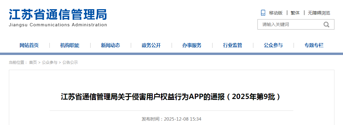Viewport: 343px width, 125px height.
Task: Click the article headline about APP通报
Action: click(x=171, y=97)
